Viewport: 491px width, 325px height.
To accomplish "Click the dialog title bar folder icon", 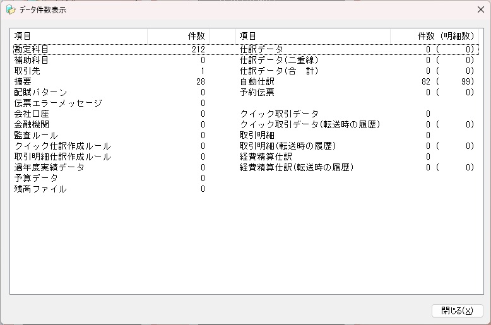I will 11,10.
